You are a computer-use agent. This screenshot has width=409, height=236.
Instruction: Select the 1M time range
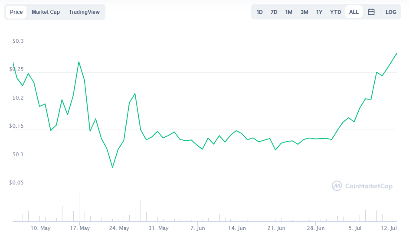pos(289,12)
